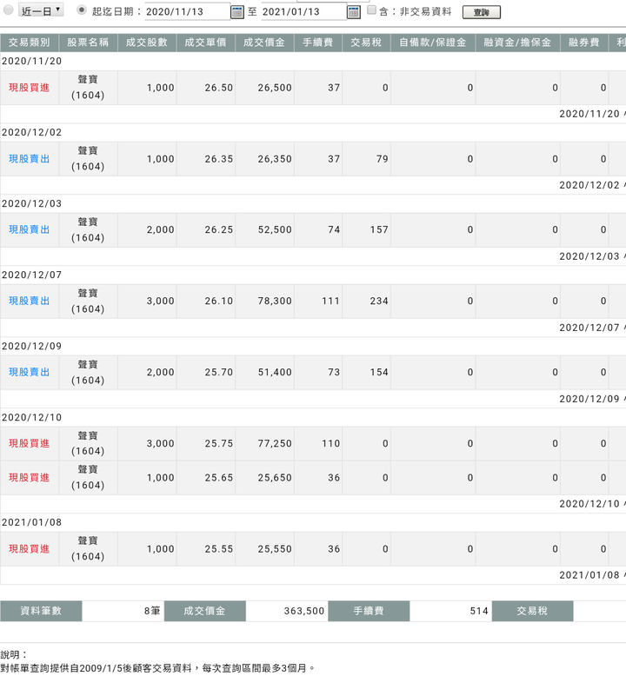The image size is (626, 696).
Task: Click the 514 total fee value
Action: click(479, 611)
